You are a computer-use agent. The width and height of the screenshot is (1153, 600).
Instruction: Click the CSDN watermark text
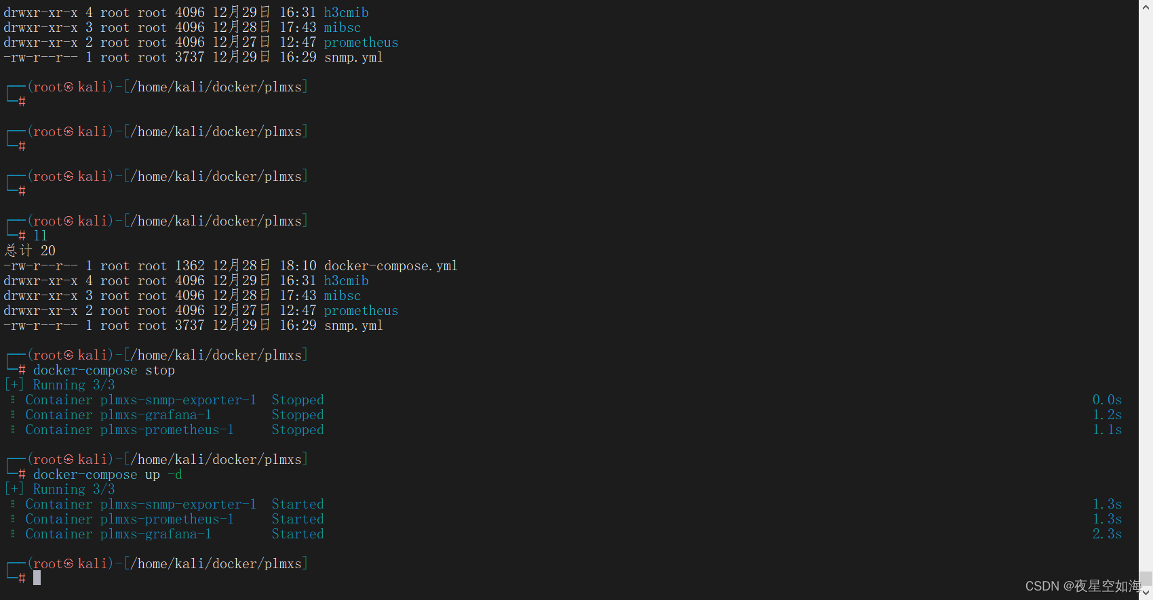pos(1082,586)
